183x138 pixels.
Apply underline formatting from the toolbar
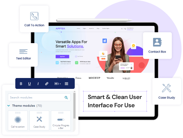(30, 84)
